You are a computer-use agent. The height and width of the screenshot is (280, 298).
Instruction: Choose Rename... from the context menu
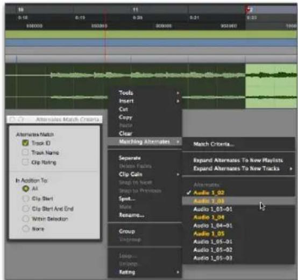point(145,215)
